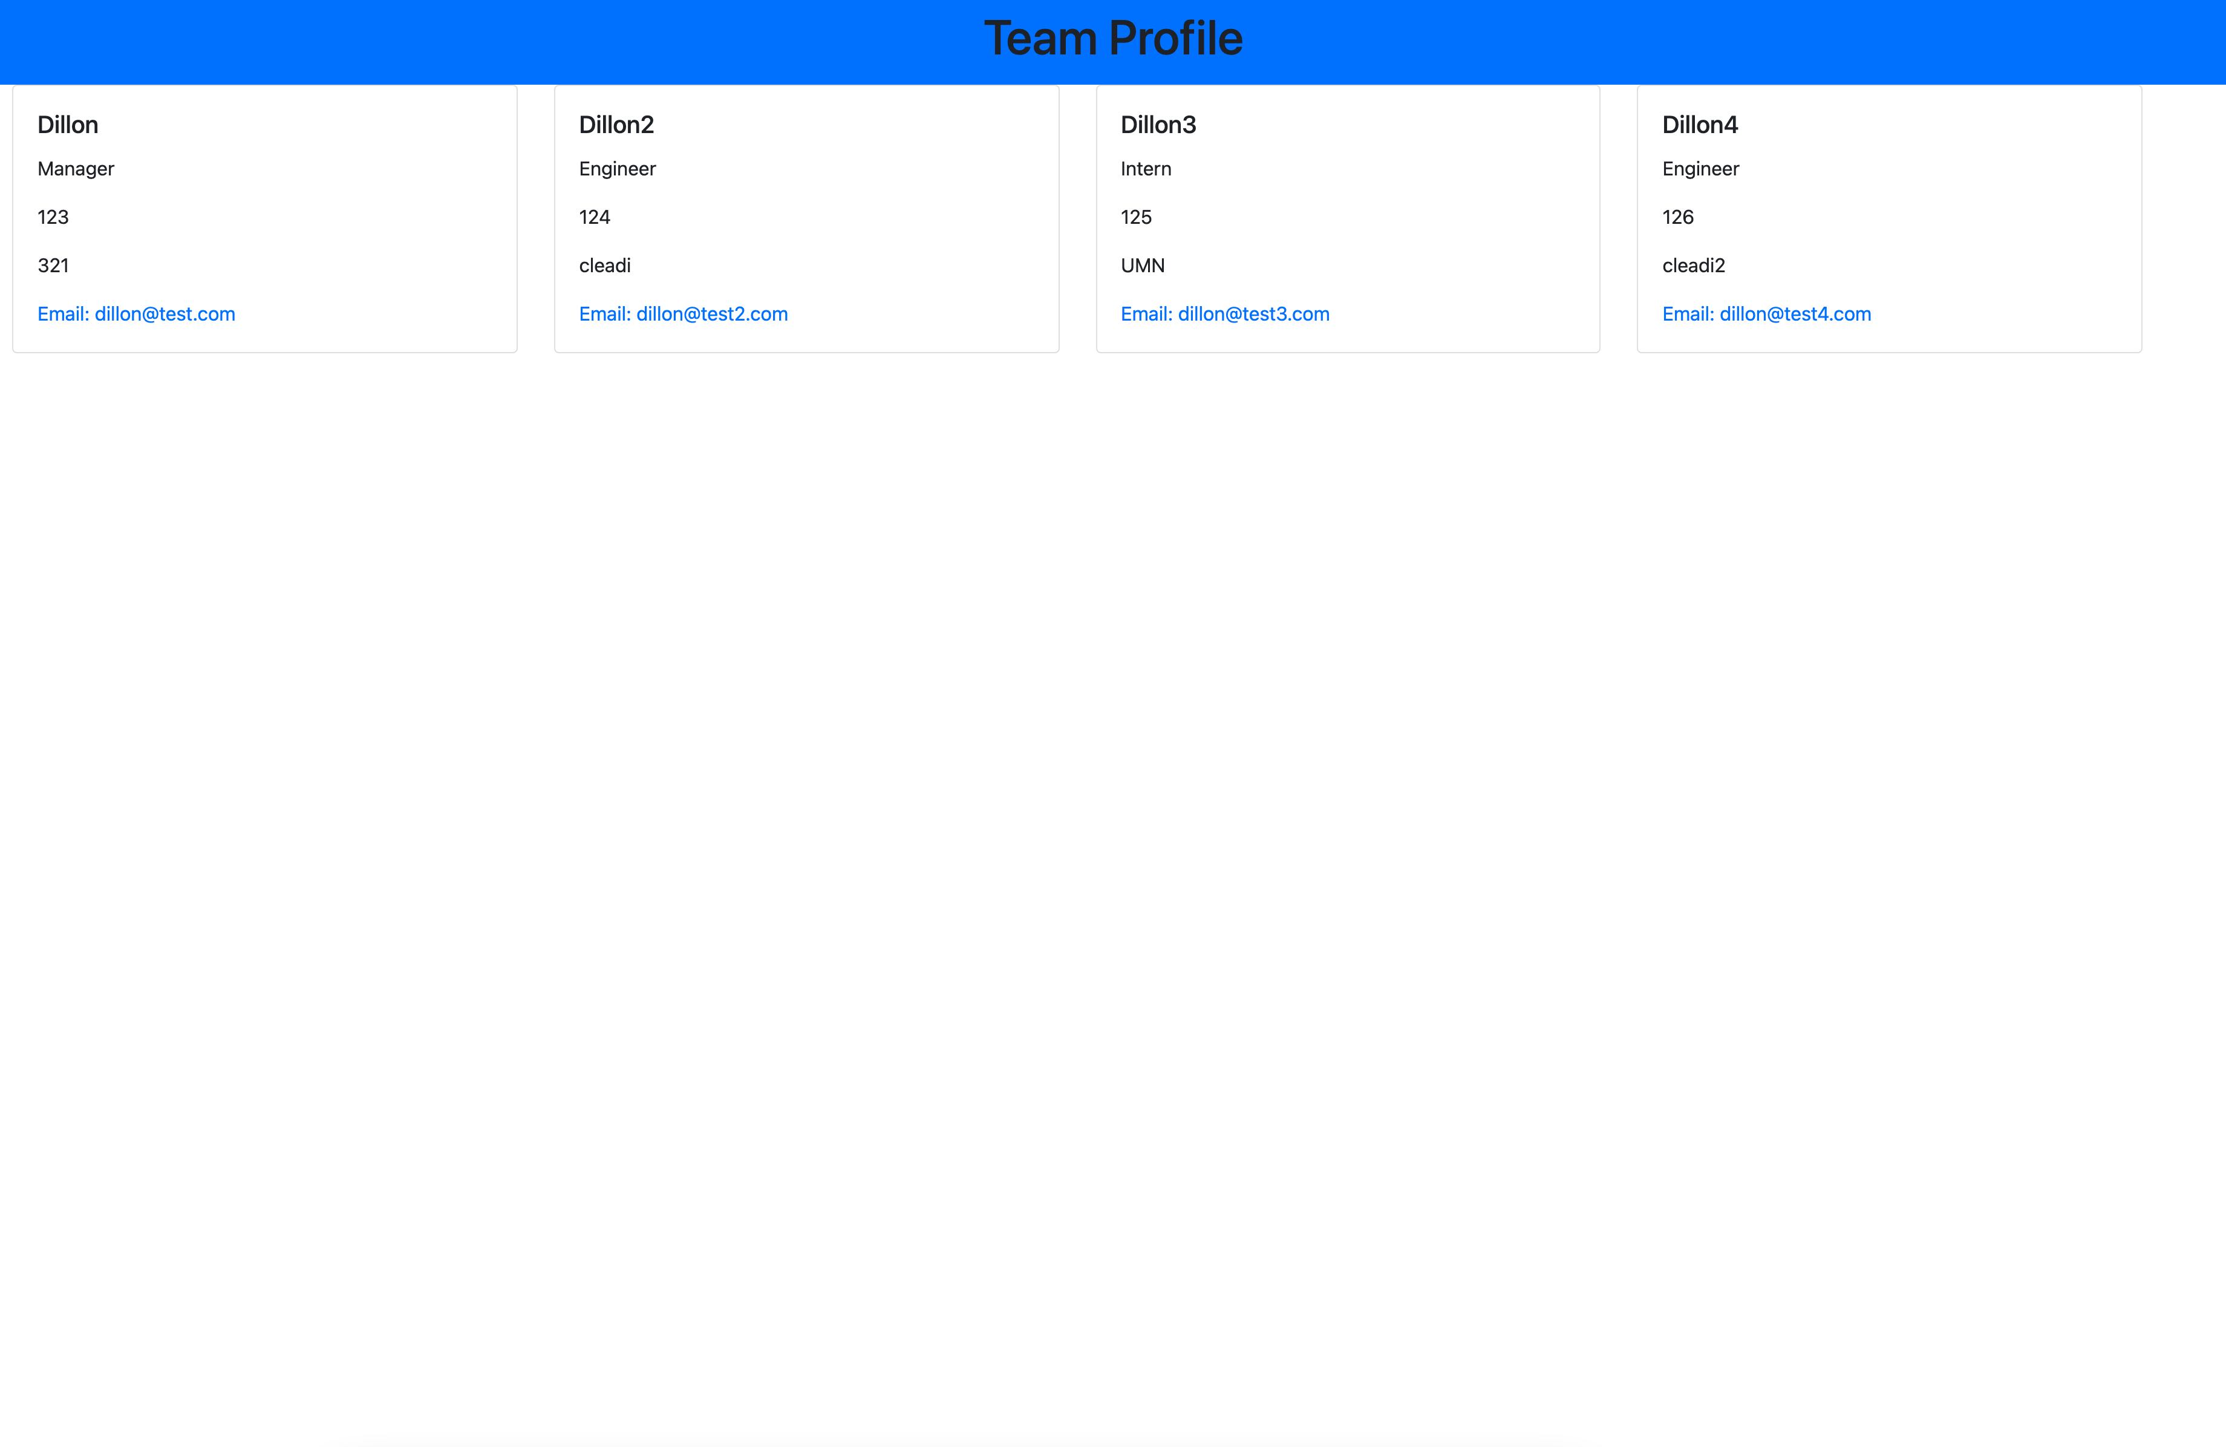Viewport: 2226px width, 1447px height.
Task: Click the cleadi2 GitHub username
Action: coord(1693,266)
